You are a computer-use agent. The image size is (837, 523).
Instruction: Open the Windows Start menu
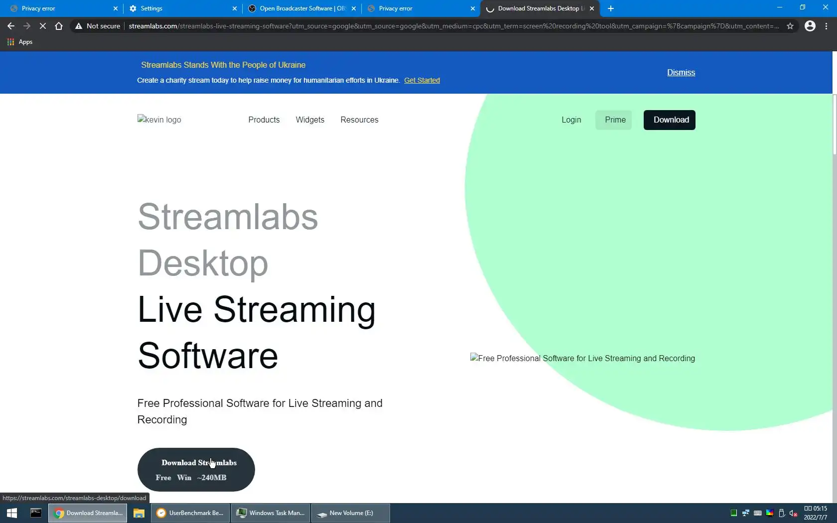12,513
